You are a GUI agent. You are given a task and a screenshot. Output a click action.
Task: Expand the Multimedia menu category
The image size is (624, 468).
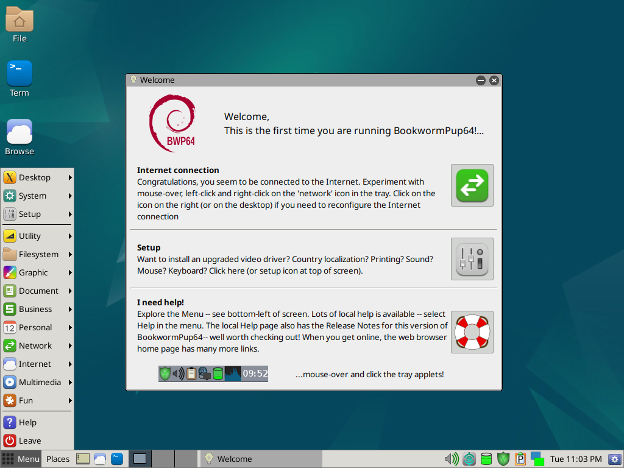[37, 383]
